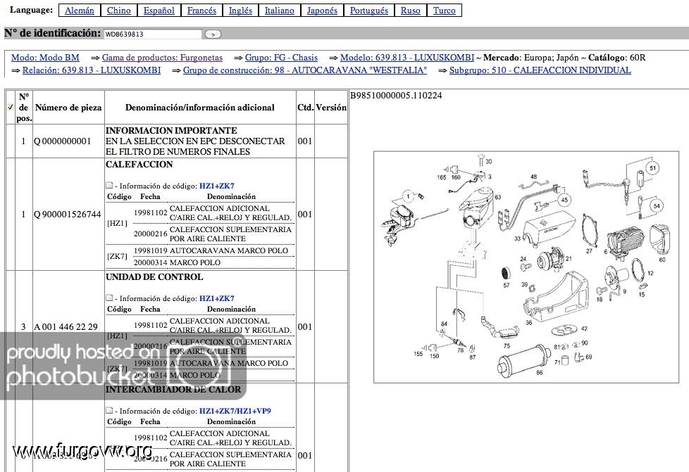Open Grupo: FG - Chasis link
Viewport: 689px width, 472px height.
point(281,58)
